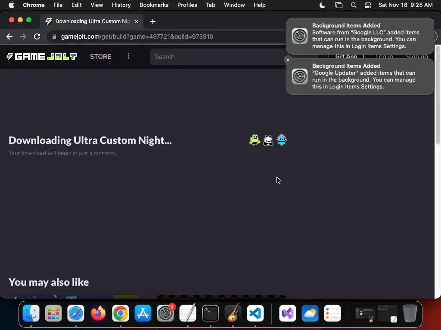Open a new Chrome tab
This screenshot has width=441, height=330.
pos(153,21)
